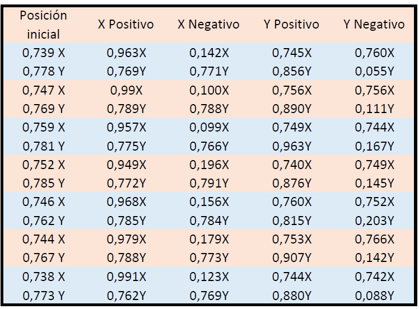Click the 'Y Negativo' column header
The width and height of the screenshot is (419, 309).
click(x=374, y=25)
